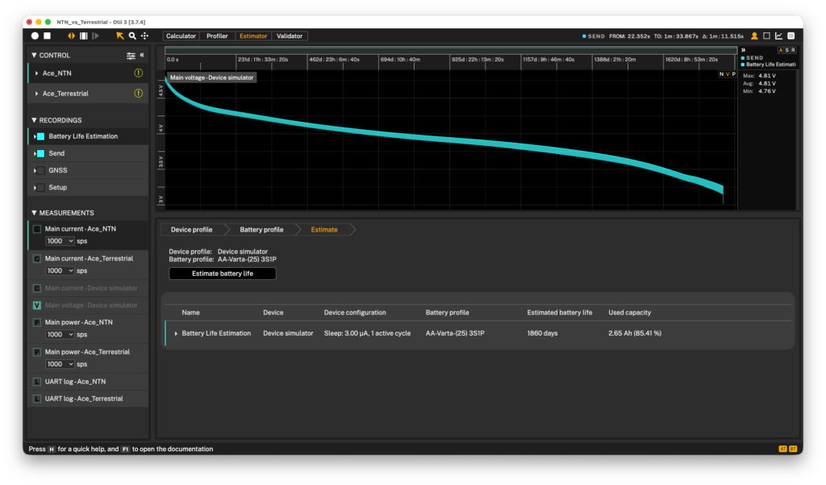The width and height of the screenshot is (826, 485).
Task: Stop recording with the square stop button
Action: [47, 36]
